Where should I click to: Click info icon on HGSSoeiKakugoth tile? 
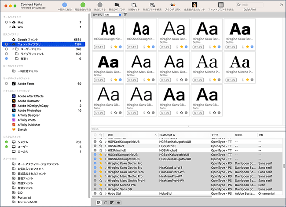tap(144, 47)
